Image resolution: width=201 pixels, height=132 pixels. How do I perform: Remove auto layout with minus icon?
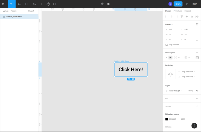pyautogui.click(x=197, y=52)
